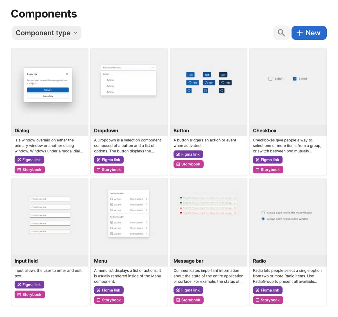The height and width of the screenshot is (317, 338).
Task: Open Storybook link on Dropdown card
Action: point(109,170)
